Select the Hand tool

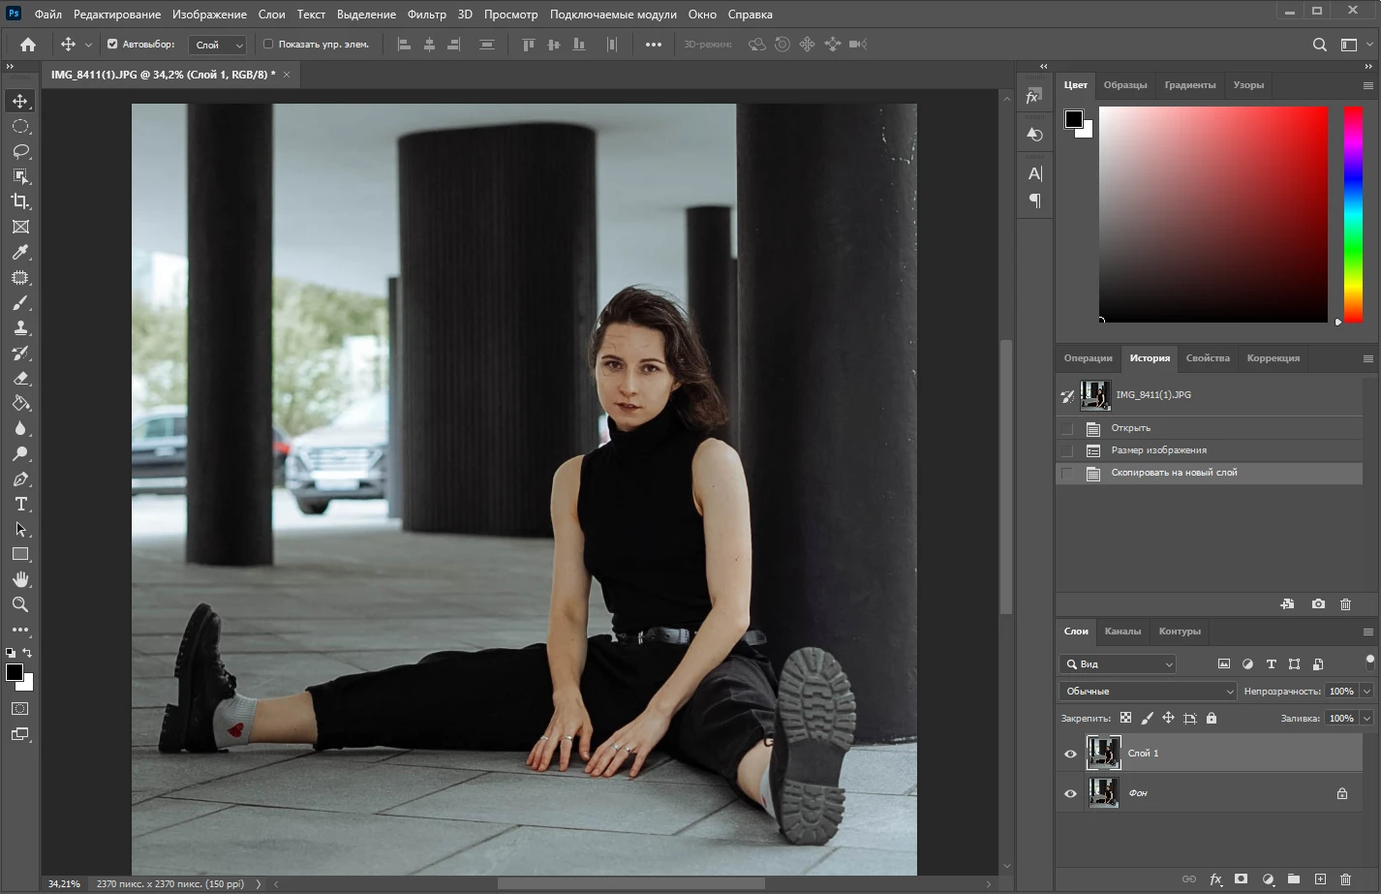[20, 579]
